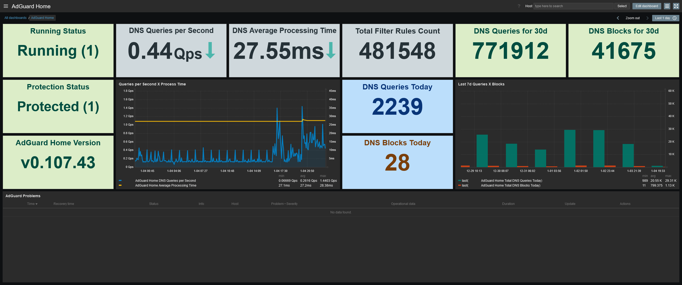
Task: Click the Recovery time column header
Action: (x=64, y=204)
